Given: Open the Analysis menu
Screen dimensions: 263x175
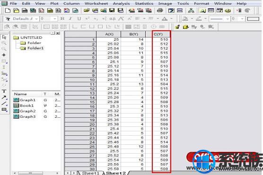Looking at the screenshot, I should click(x=121, y=3).
